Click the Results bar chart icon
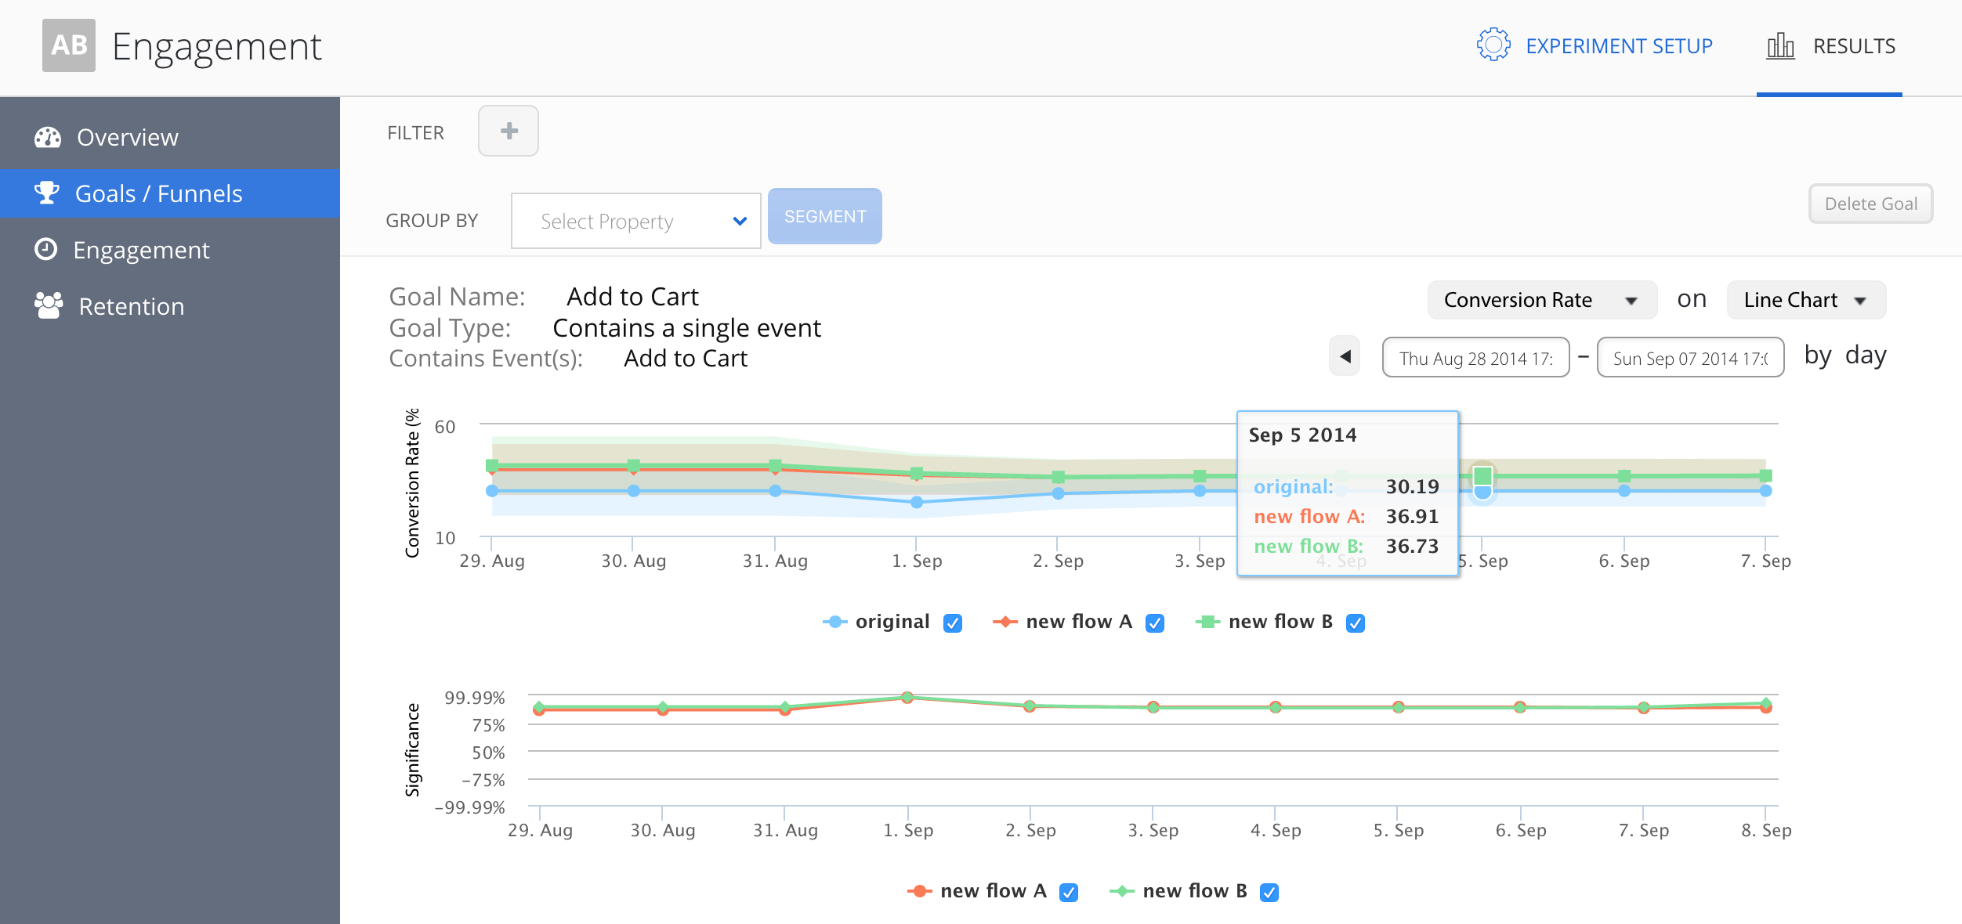 click(1780, 45)
